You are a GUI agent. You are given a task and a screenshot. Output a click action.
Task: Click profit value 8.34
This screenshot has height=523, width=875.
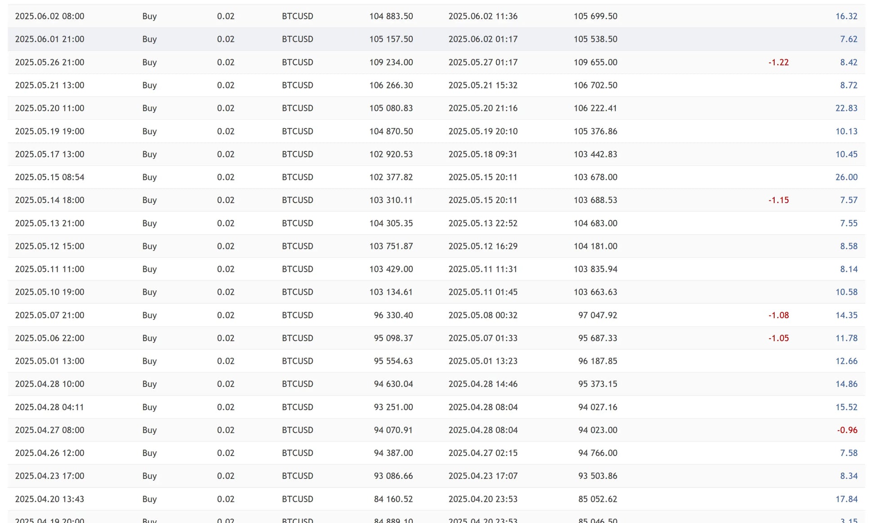click(848, 476)
